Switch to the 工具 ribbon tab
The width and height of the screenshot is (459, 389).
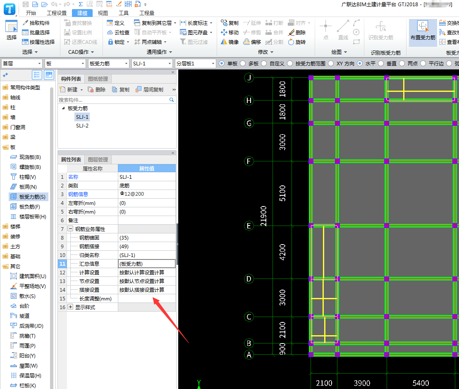(124, 13)
